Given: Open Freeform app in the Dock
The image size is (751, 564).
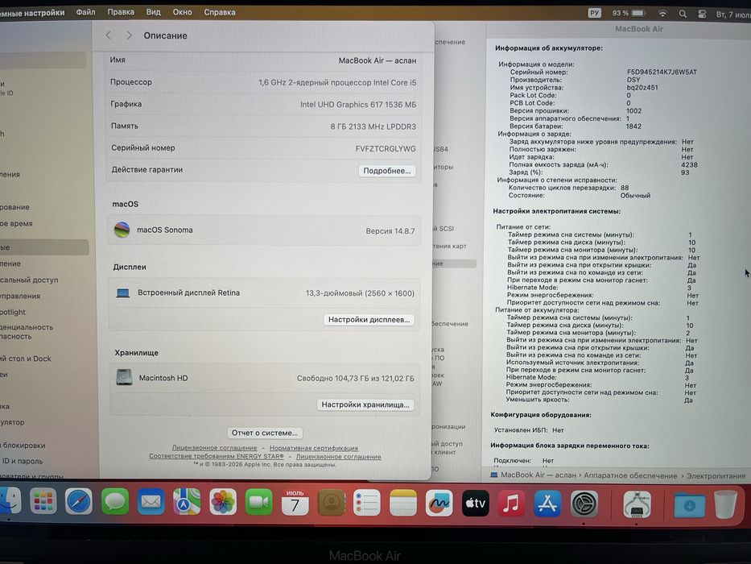Looking at the screenshot, I should coord(439,503).
